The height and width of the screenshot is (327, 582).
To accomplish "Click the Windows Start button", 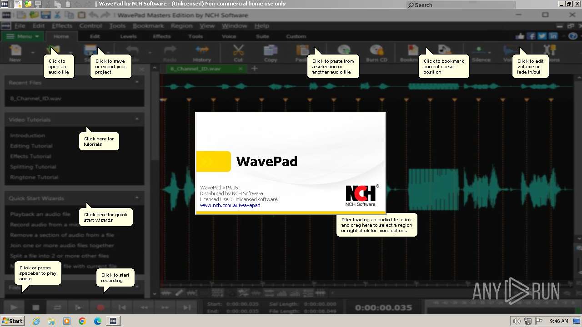I will click(x=13, y=321).
